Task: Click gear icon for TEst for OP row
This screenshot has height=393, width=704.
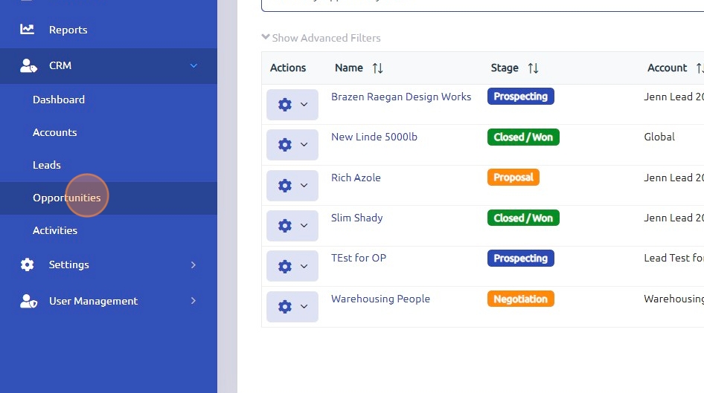Action: click(x=285, y=266)
